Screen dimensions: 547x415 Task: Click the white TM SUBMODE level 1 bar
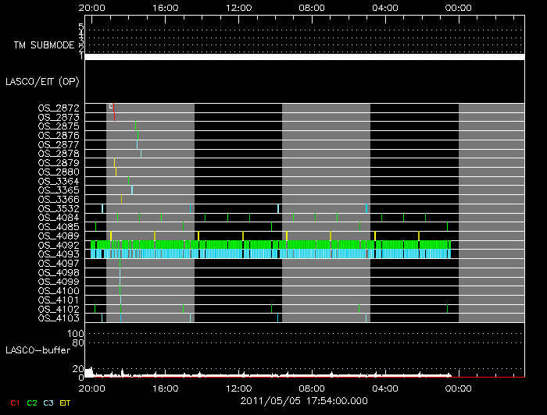coord(305,57)
